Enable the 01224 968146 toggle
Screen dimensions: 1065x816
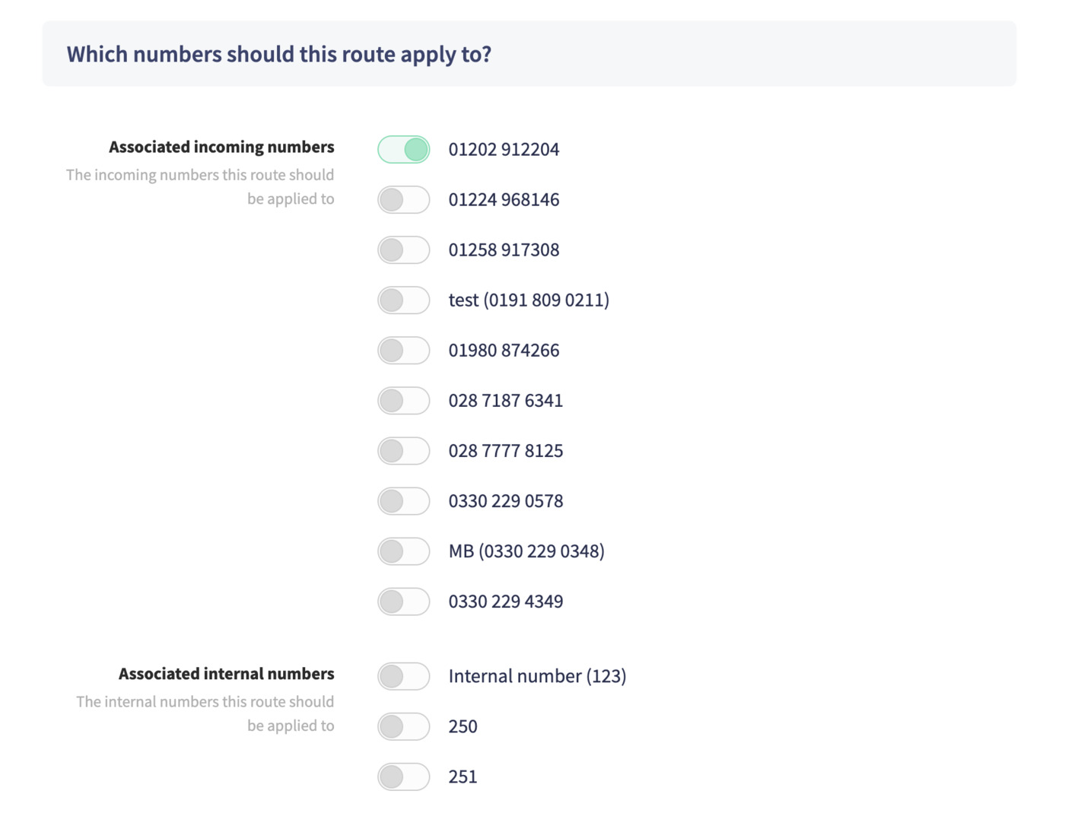[x=403, y=200]
